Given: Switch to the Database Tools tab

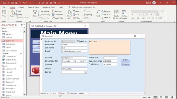Looking at the screenshot, I should 49,7.
